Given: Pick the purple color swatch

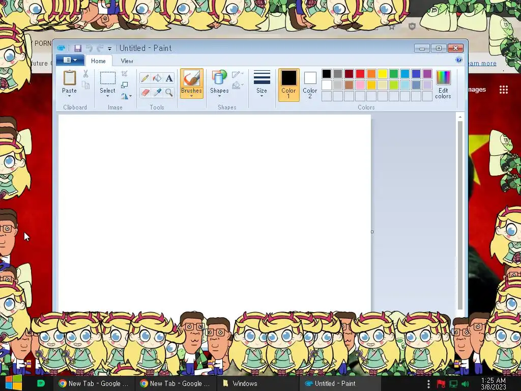Looking at the screenshot, I should 427,74.
